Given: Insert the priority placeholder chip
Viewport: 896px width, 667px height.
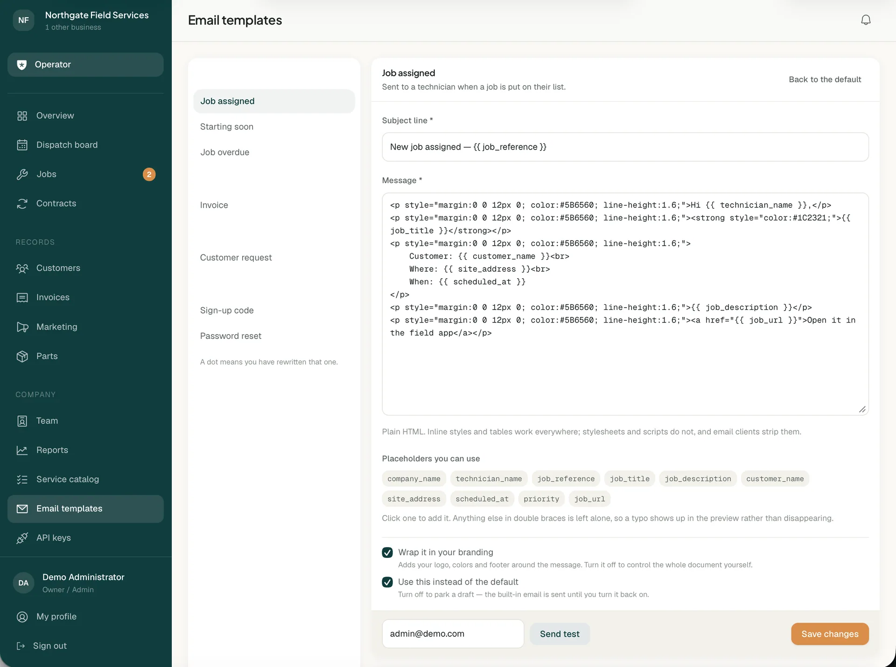Looking at the screenshot, I should click(541, 499).
